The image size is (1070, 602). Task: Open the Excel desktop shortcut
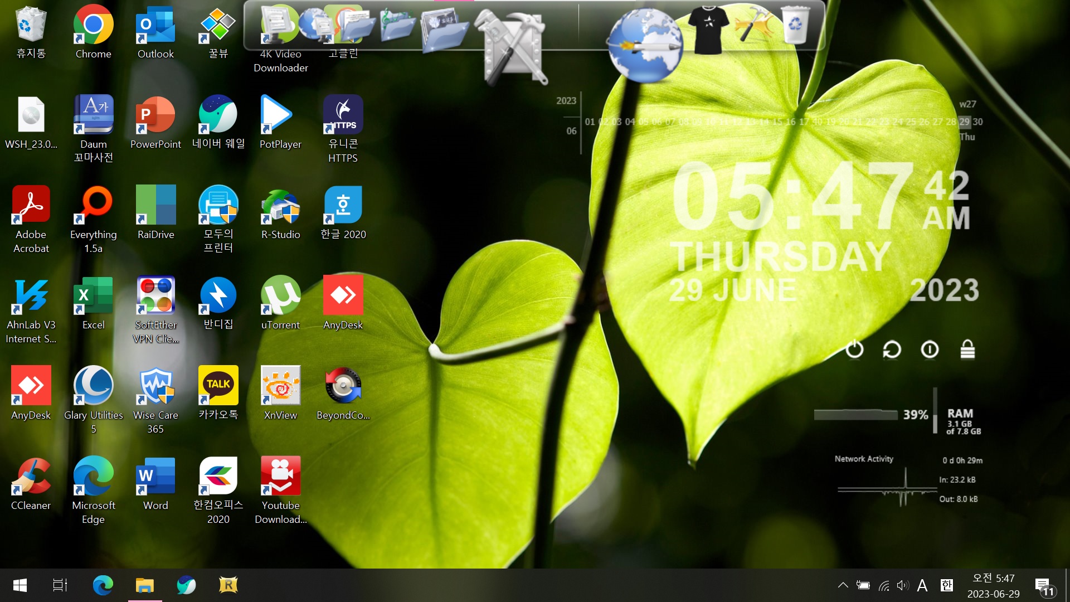[x=93, y=303]
